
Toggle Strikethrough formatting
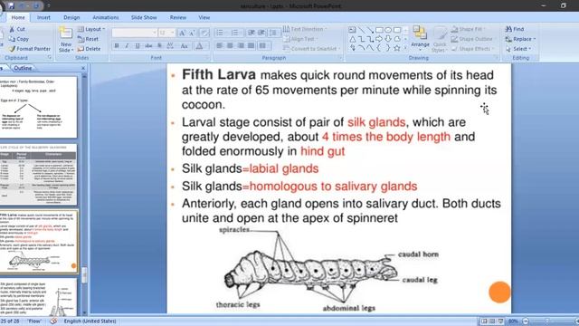pyautogui.click(x=148, y=46)
